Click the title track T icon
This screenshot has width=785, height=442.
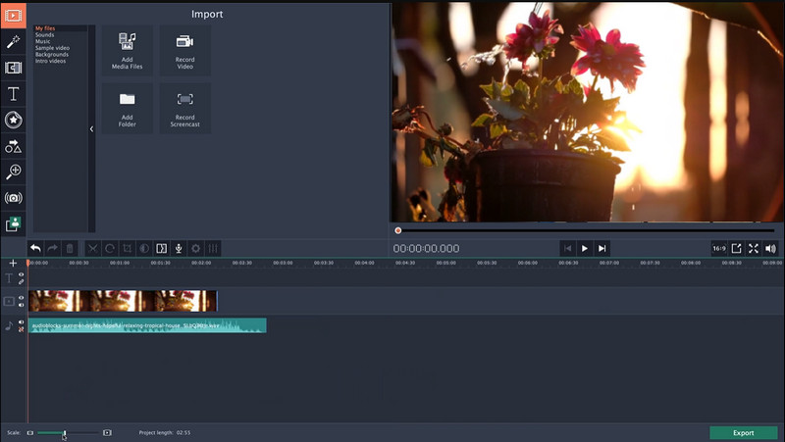pyautogui.click(x=9, y=278)
